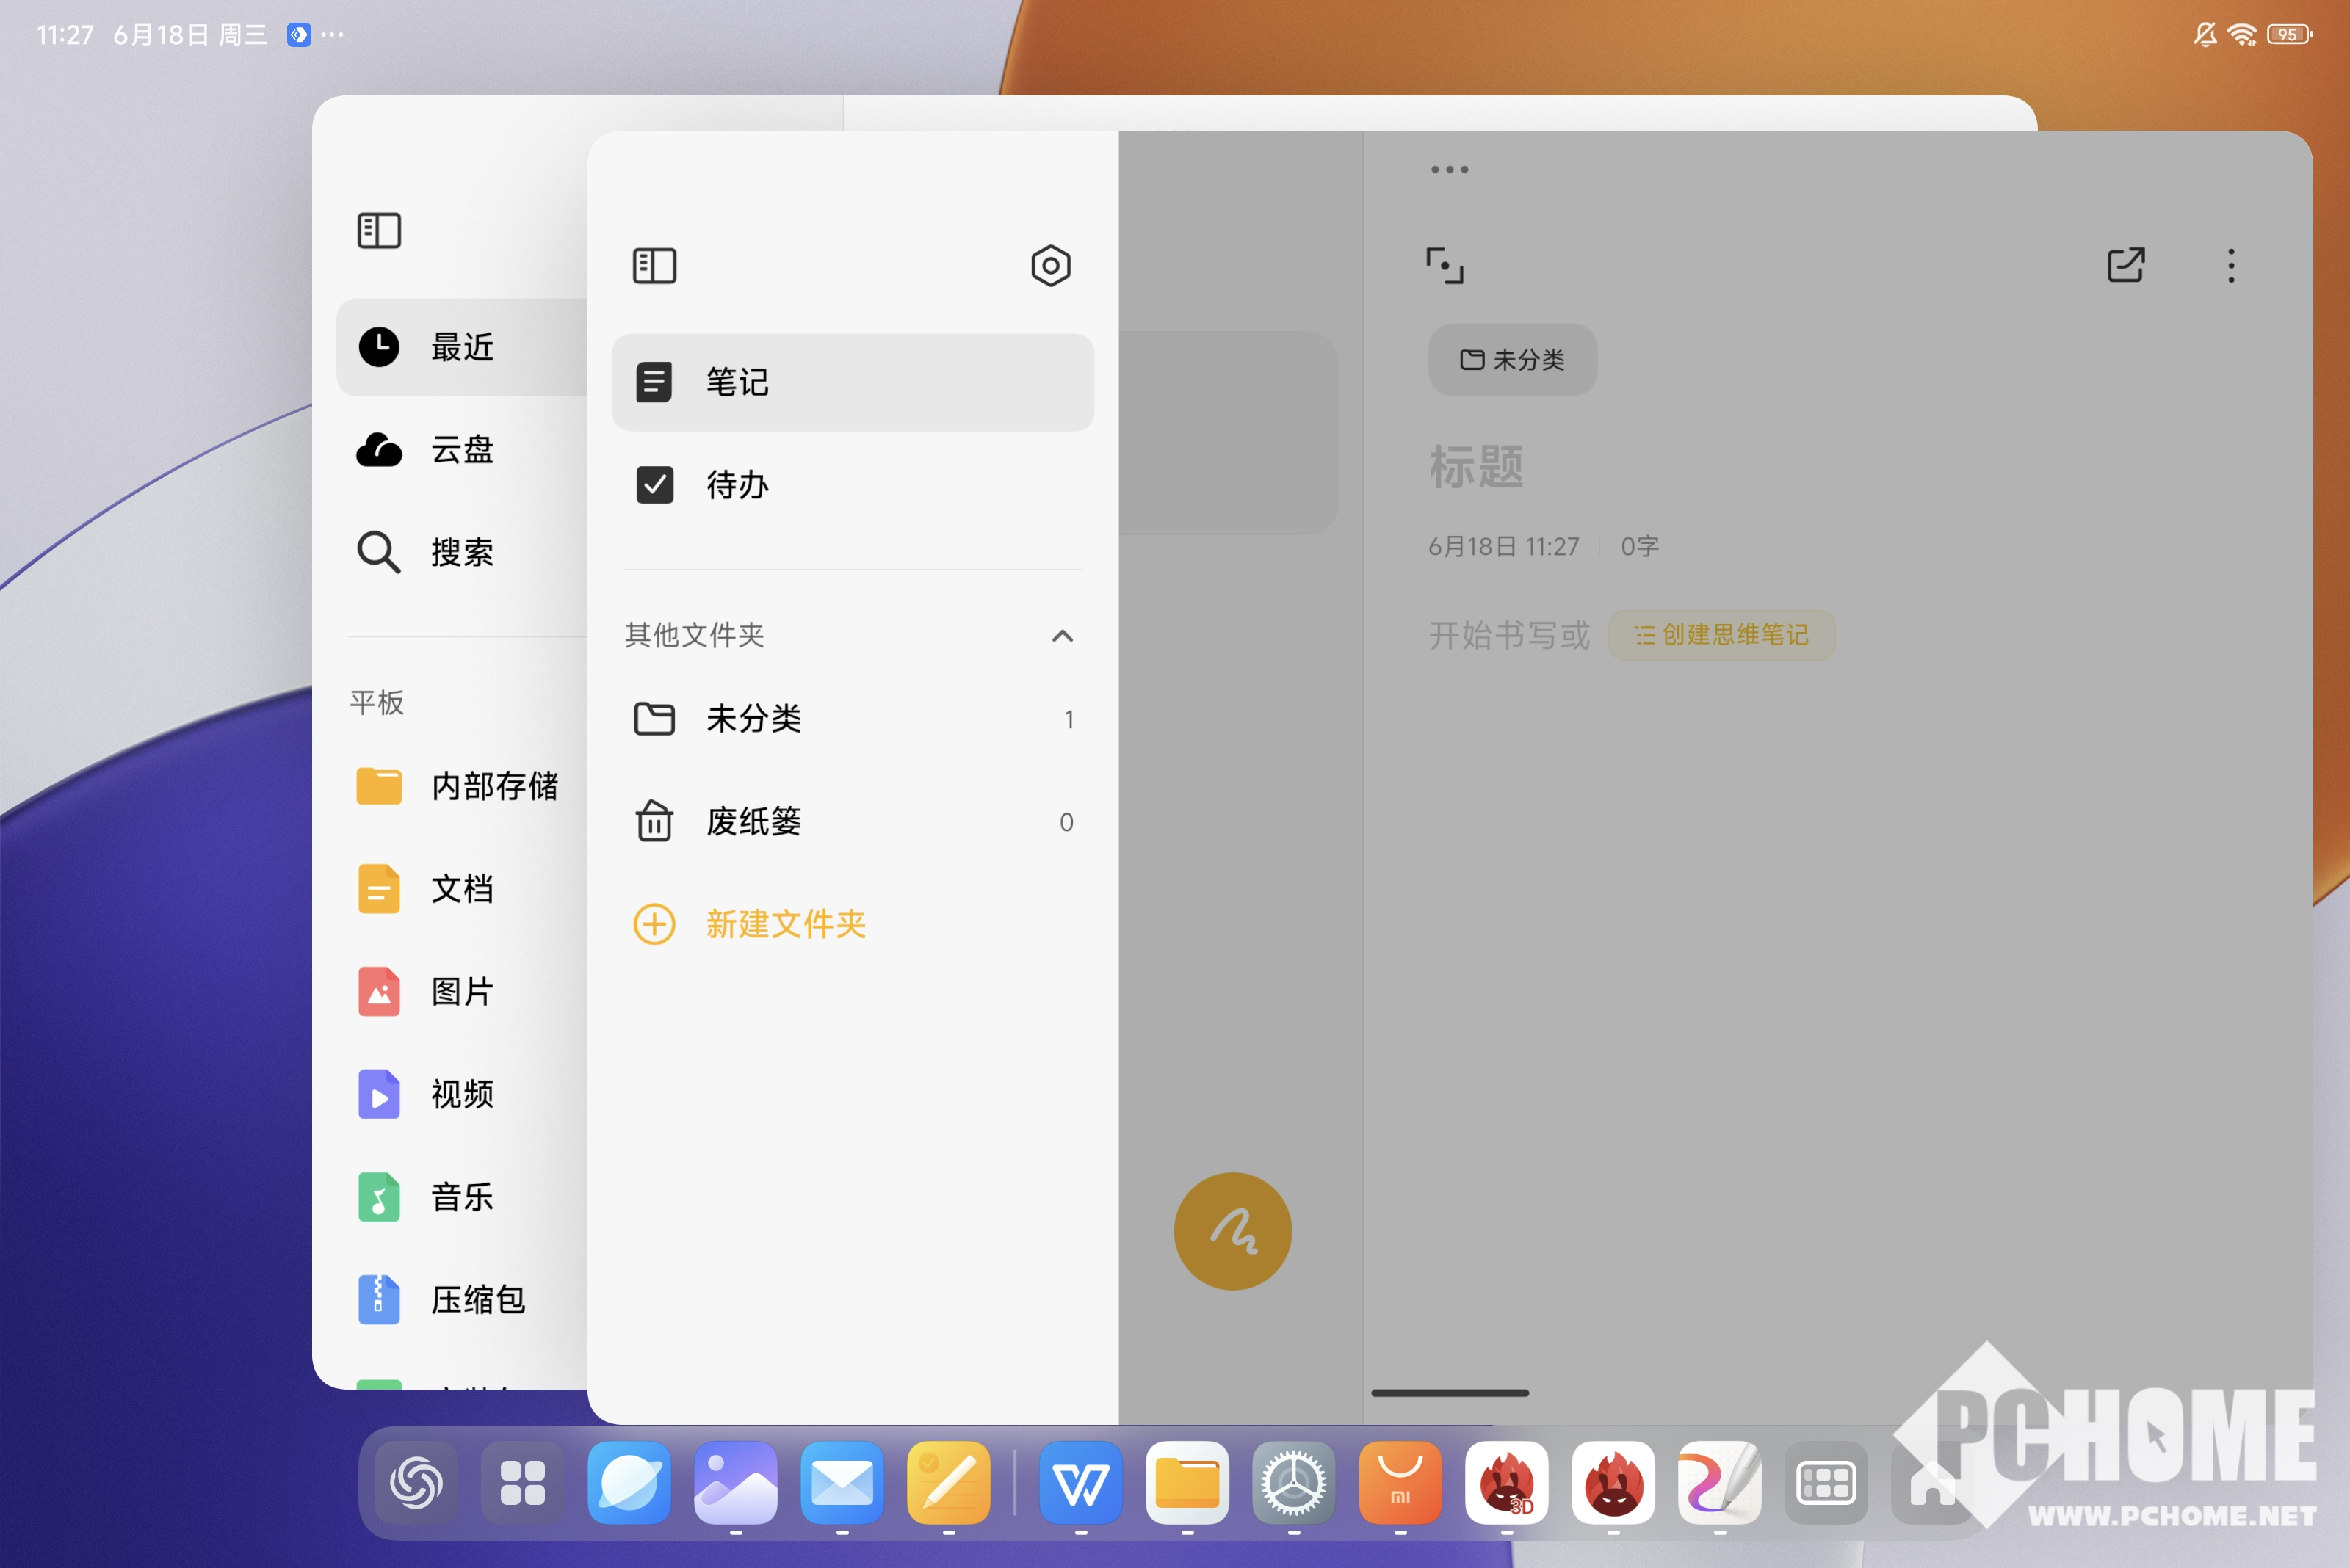Select the 笔记 notes category

pyautogui.click(x=853, y=382)
